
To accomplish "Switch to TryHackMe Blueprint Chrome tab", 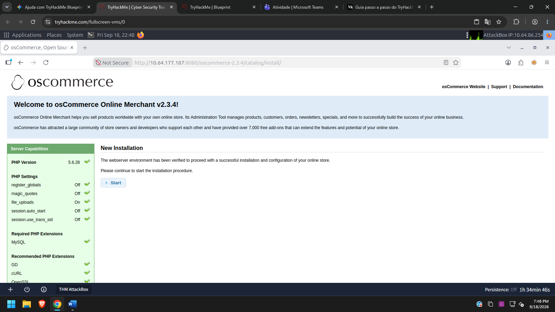I will coord(219,7).
